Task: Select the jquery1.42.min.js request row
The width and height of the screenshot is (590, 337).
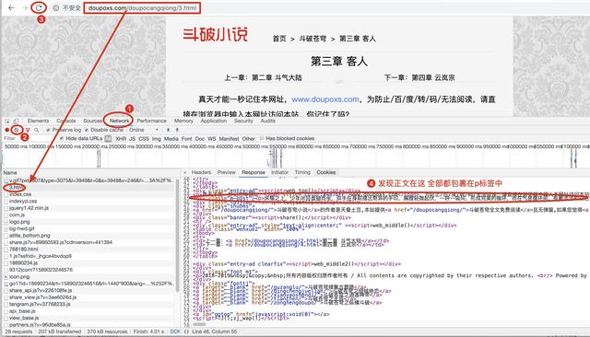Action: click(89, 208)
